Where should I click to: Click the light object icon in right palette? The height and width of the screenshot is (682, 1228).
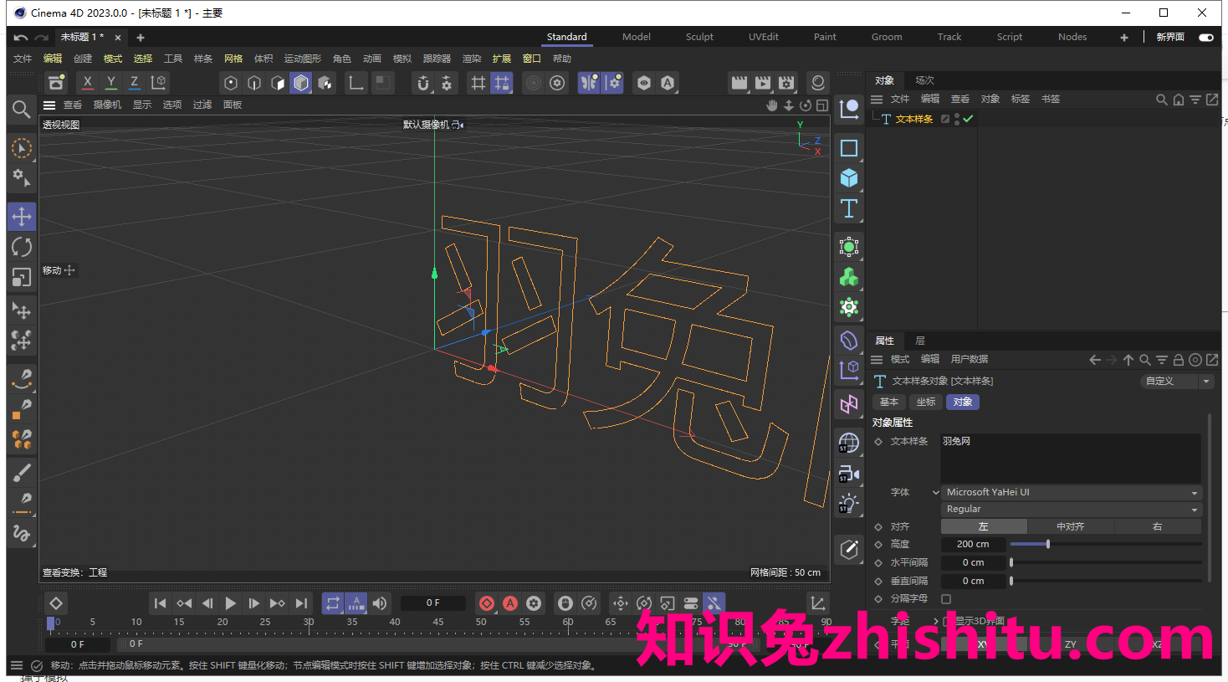[848, 503]
